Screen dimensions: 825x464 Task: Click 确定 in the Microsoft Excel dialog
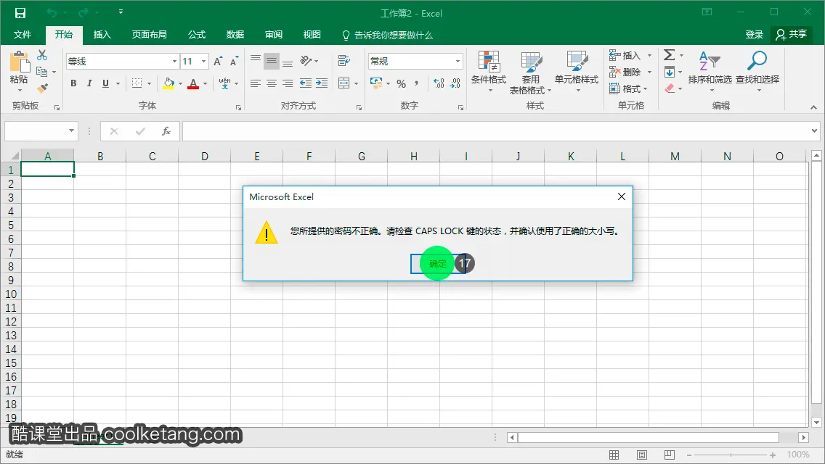point(438,264)
